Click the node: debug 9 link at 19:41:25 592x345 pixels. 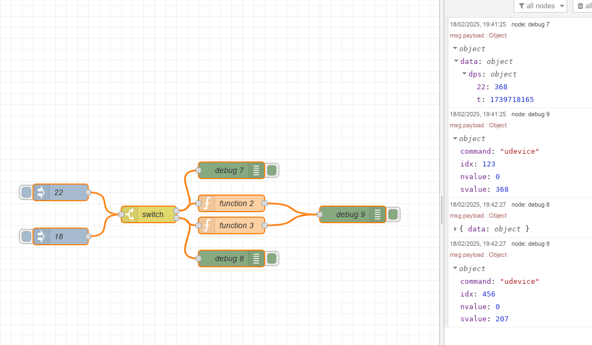(530, 114)
